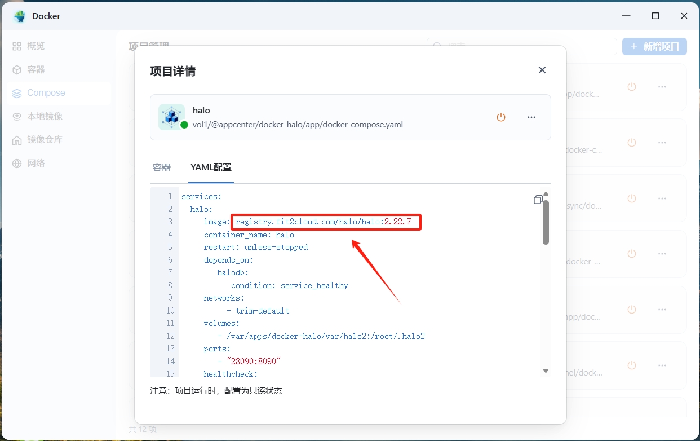
Task: Click the 新增项目 button
Action: tap(654, 47)
